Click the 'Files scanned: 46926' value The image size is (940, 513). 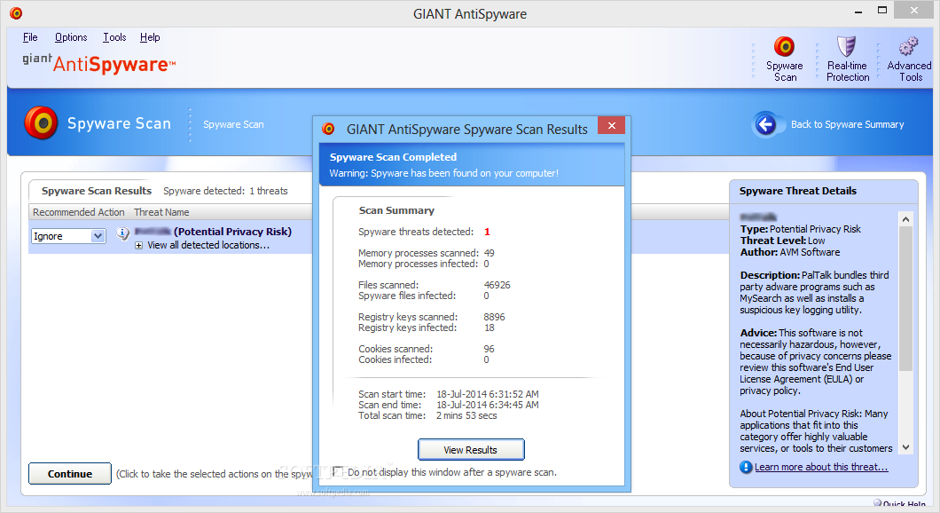click(497, 285)
